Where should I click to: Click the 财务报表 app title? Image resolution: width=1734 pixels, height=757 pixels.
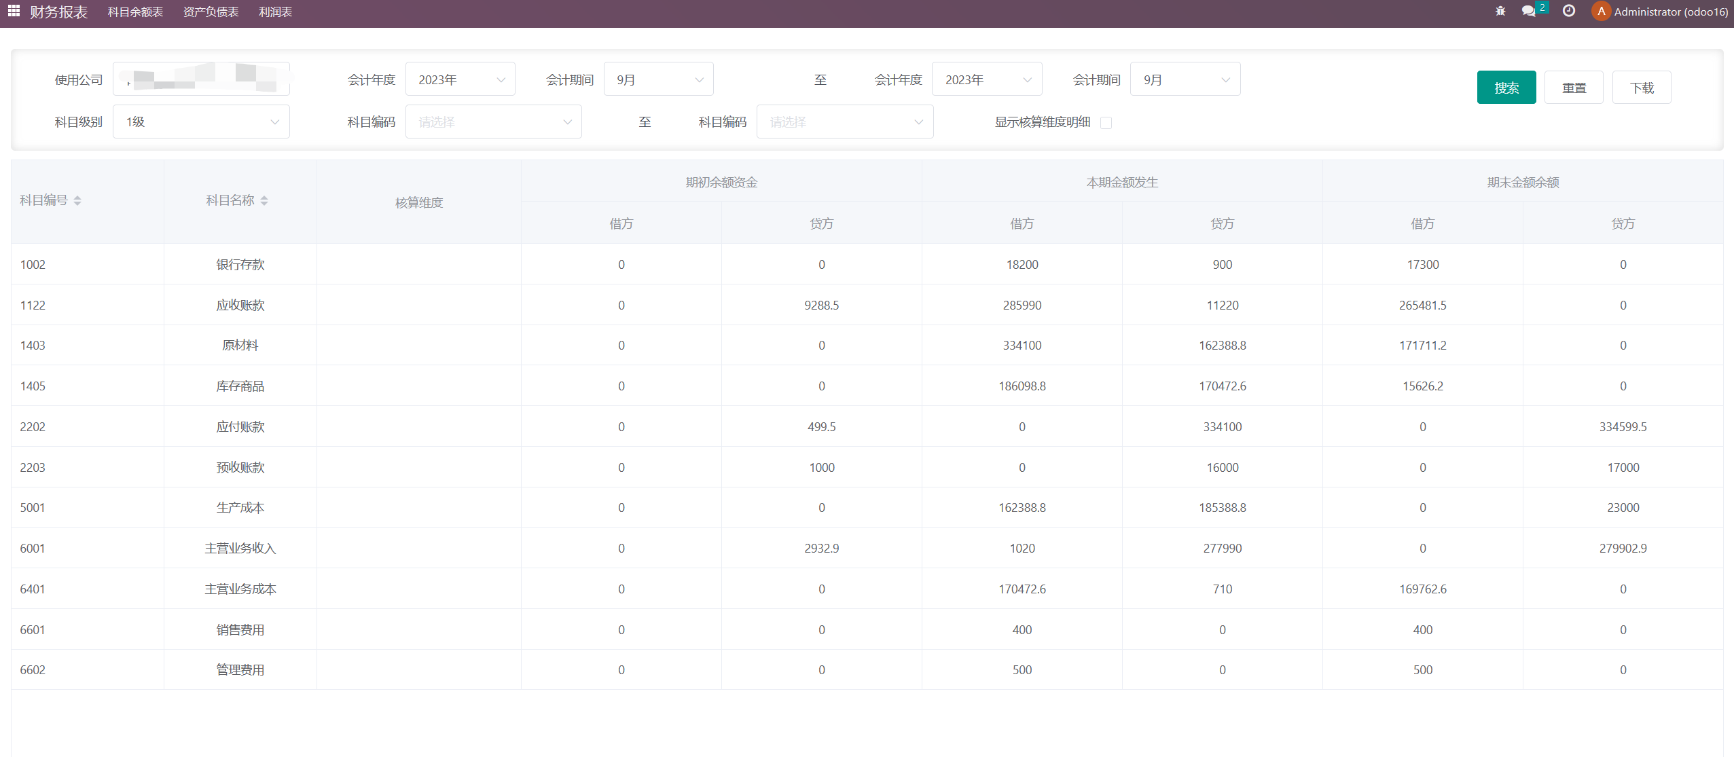click(x=58, y=12)
